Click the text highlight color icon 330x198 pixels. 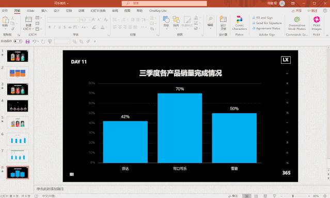(x=94, y=27)
